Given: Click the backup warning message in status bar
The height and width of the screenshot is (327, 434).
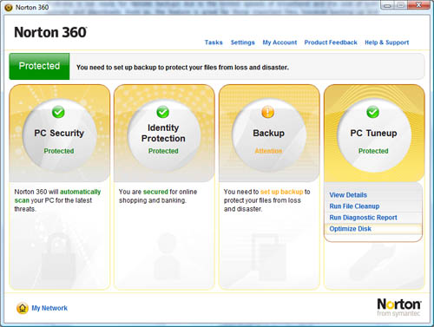Looking at the screenshot, I should 182,68.
